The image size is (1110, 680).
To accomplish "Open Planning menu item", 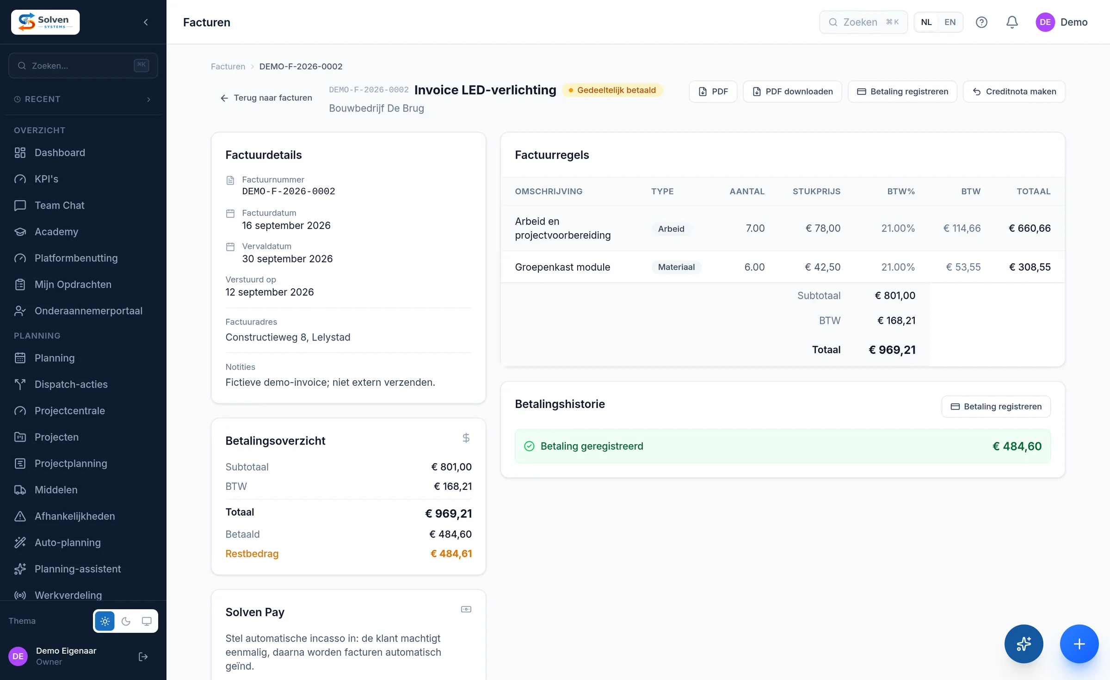I will click(83, 358).
